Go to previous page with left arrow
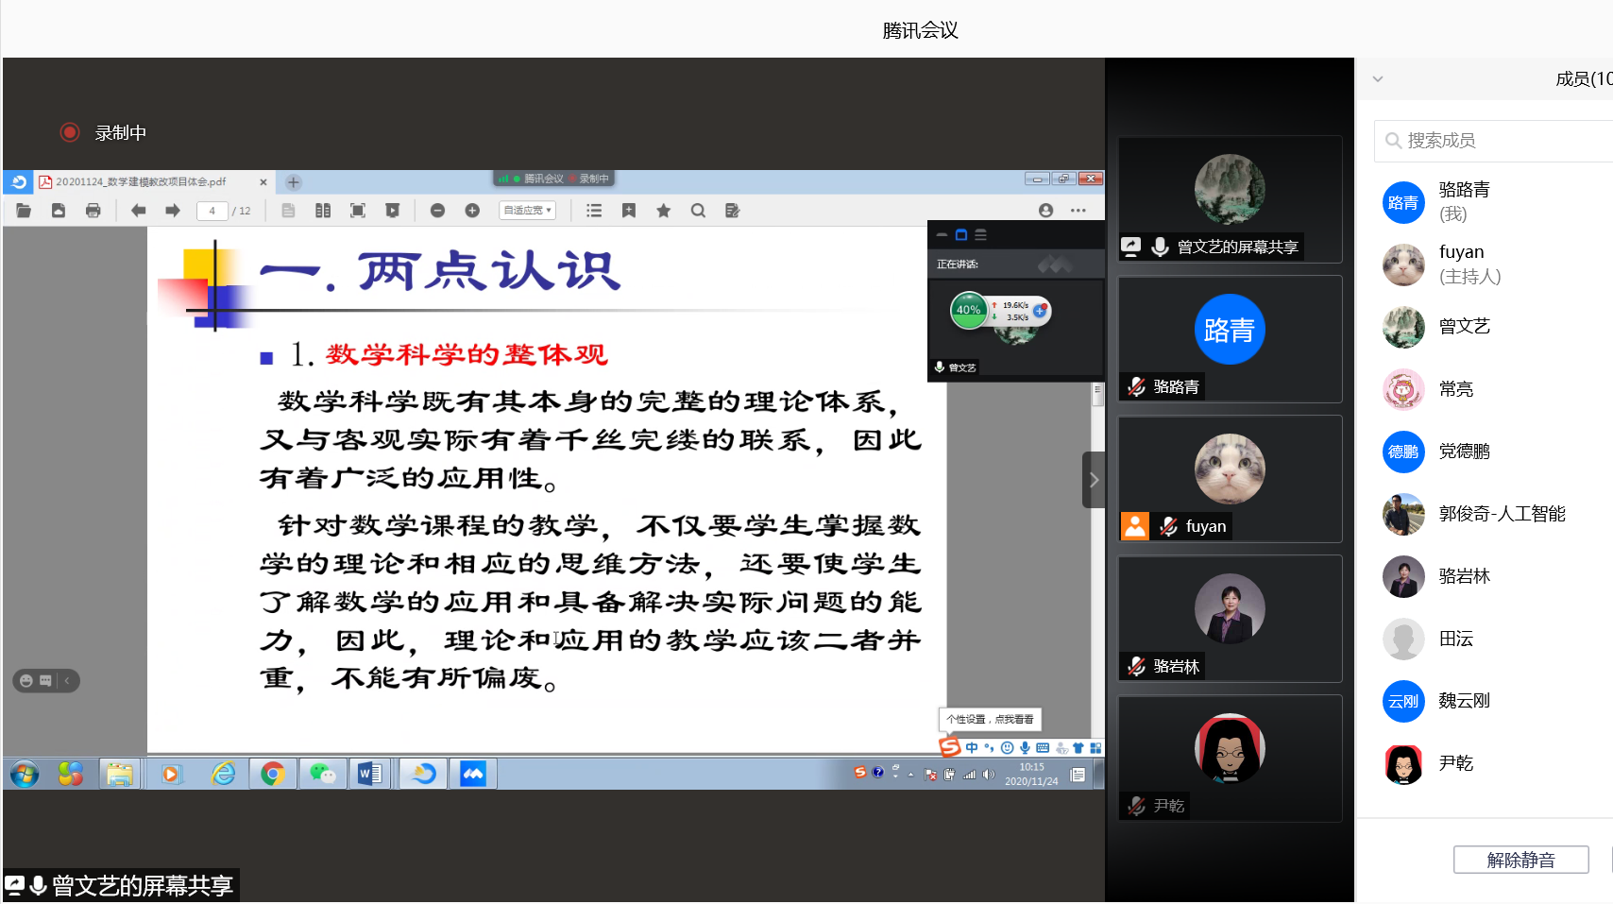Image resolution: width=1613 pixels, height=904 pixels. [138, 211]
